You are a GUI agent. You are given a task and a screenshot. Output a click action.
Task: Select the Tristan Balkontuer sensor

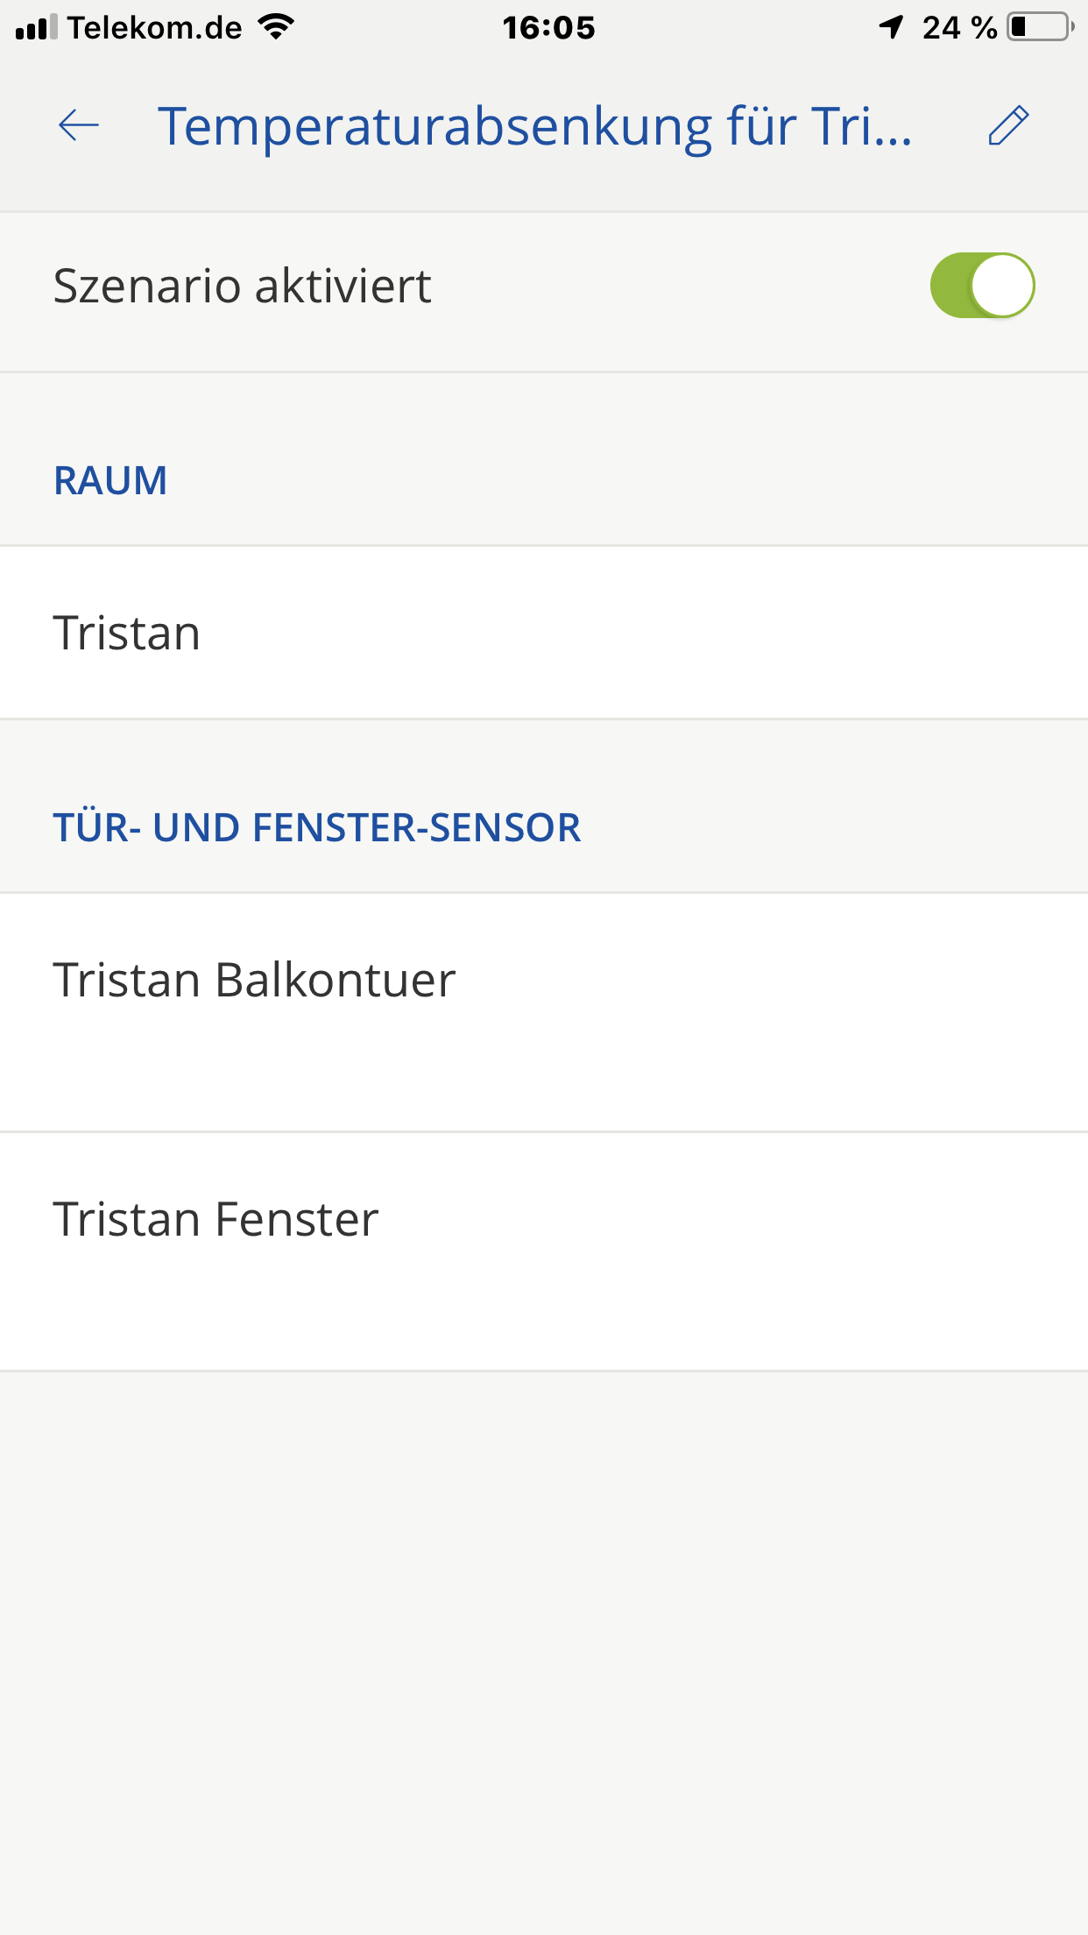pos(254,980)
